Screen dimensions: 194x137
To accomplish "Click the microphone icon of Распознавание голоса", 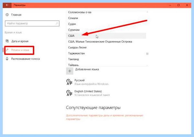I will coord(7,59).
